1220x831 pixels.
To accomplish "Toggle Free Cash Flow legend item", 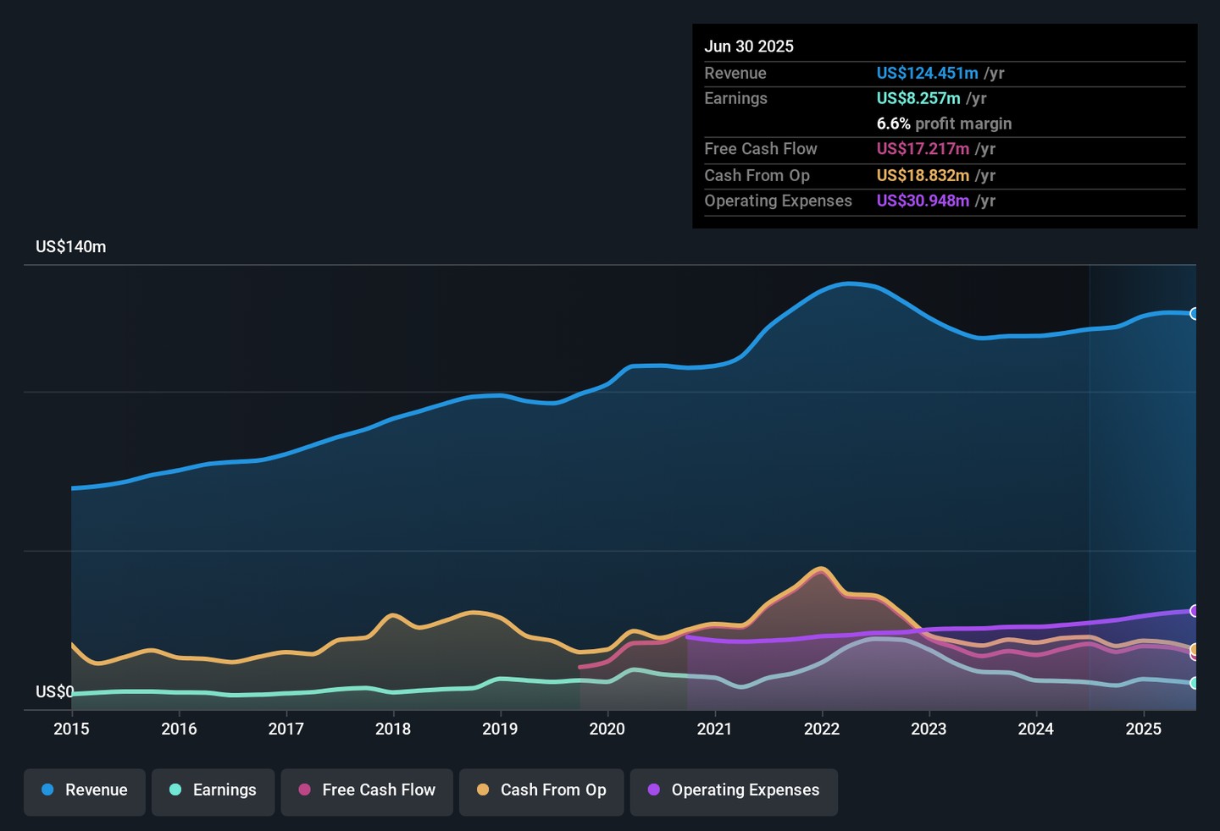I will click(367, 790).
